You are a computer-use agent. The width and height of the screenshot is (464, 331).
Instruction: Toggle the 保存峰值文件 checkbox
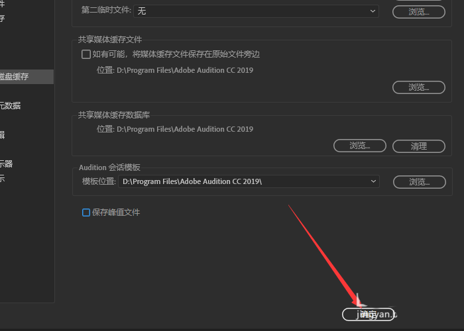coord(86,213)
